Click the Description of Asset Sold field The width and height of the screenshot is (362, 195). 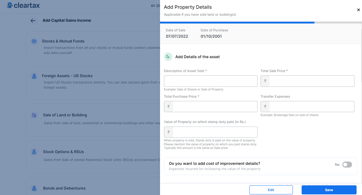210,81
